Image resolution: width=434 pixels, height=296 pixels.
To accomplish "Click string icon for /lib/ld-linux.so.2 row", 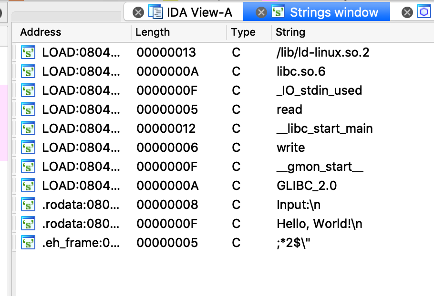I will click(x=28, y=52).
